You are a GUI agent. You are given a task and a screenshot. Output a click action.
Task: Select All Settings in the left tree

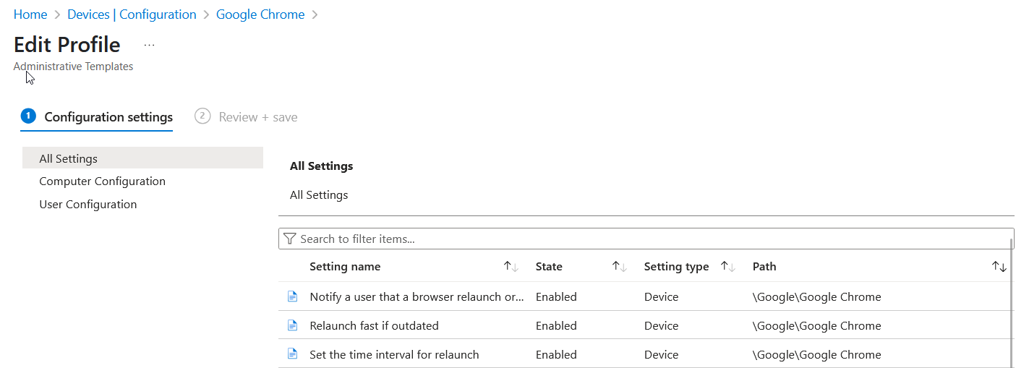pyautogui.click(x=68, y=158)
